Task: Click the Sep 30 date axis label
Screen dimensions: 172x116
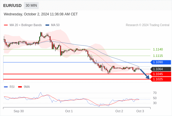Action: pyautogui.click(x=19, y=111)
